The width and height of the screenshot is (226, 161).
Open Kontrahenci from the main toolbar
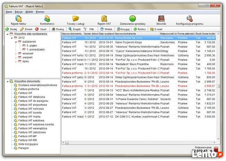tap(47, 20)
